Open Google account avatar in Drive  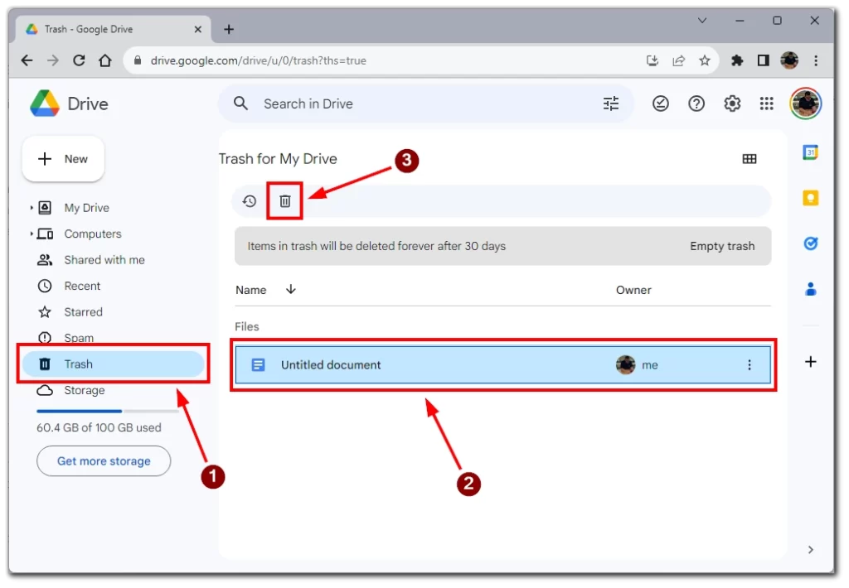coord(806,104)
